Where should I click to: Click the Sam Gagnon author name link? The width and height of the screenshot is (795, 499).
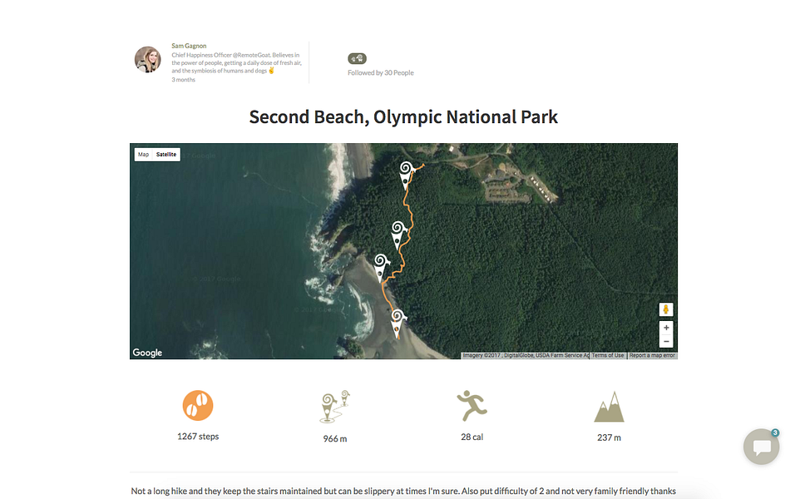[x=189, y=46]
